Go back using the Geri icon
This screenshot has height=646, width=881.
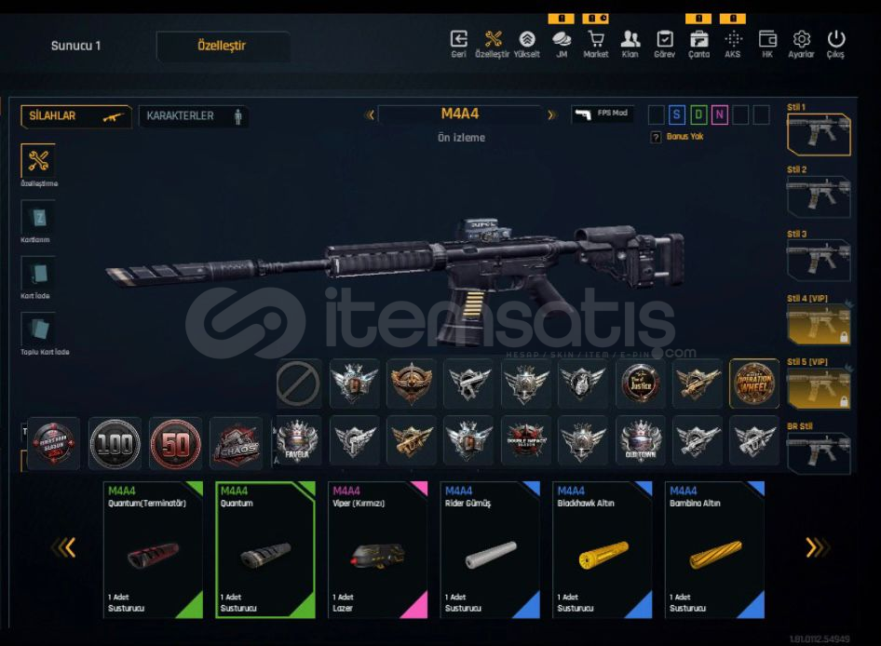click(x=458, y=39)
